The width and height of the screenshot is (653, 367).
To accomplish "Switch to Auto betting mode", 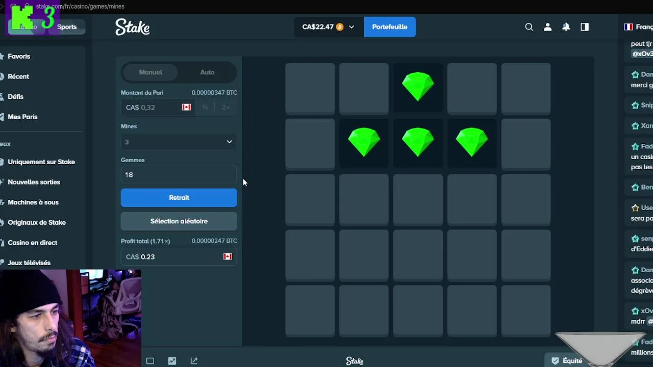I will 207,72.
